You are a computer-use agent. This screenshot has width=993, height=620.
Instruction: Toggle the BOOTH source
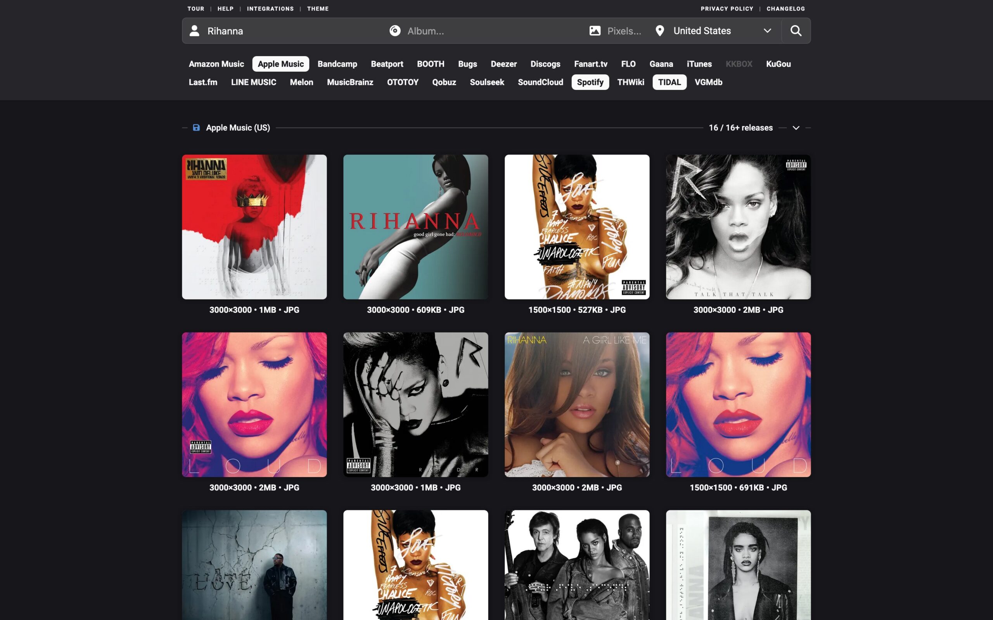431,64
